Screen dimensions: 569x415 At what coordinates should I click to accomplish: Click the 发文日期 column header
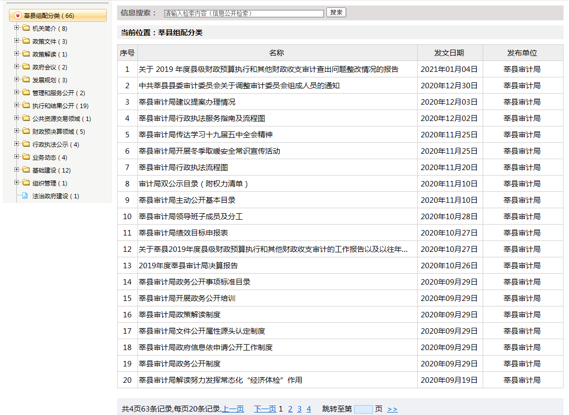click(x=449, y=53)
